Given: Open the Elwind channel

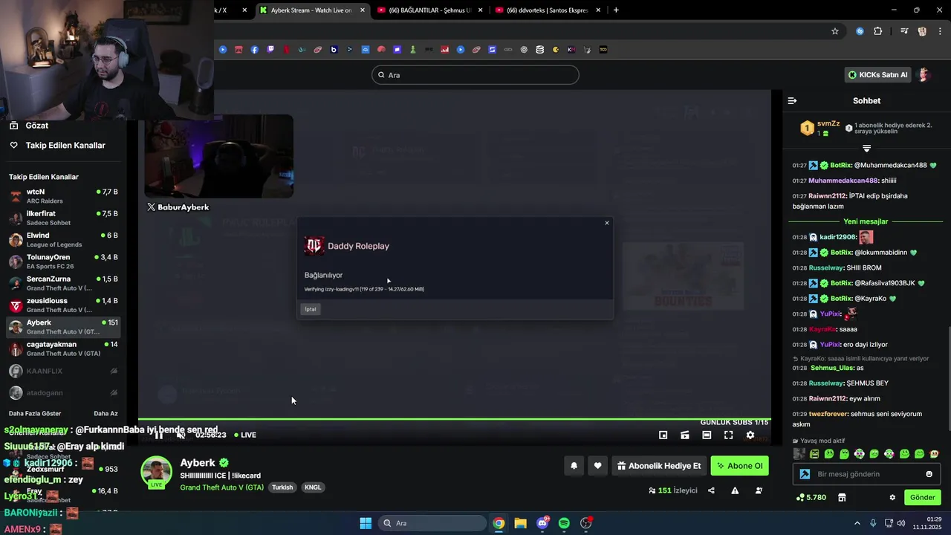Looking at the screenshot, I should click(63, 240).
